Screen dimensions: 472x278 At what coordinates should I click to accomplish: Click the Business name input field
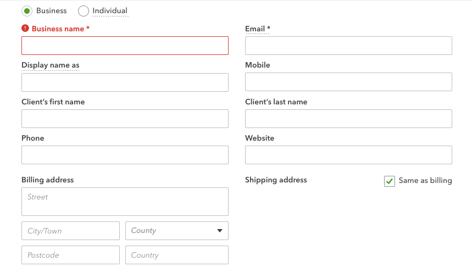coord(125,46)
